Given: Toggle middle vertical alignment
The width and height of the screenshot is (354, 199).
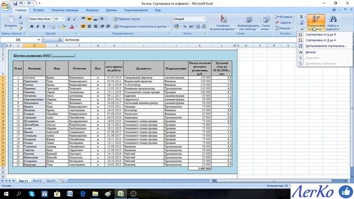Looking at the screenshot, I should click(x=90, y=19).
